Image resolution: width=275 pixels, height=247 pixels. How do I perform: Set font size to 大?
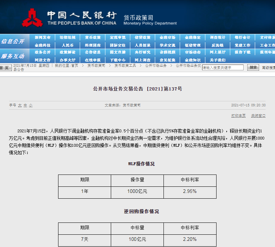pyautogui.click(x=20, y=105)
